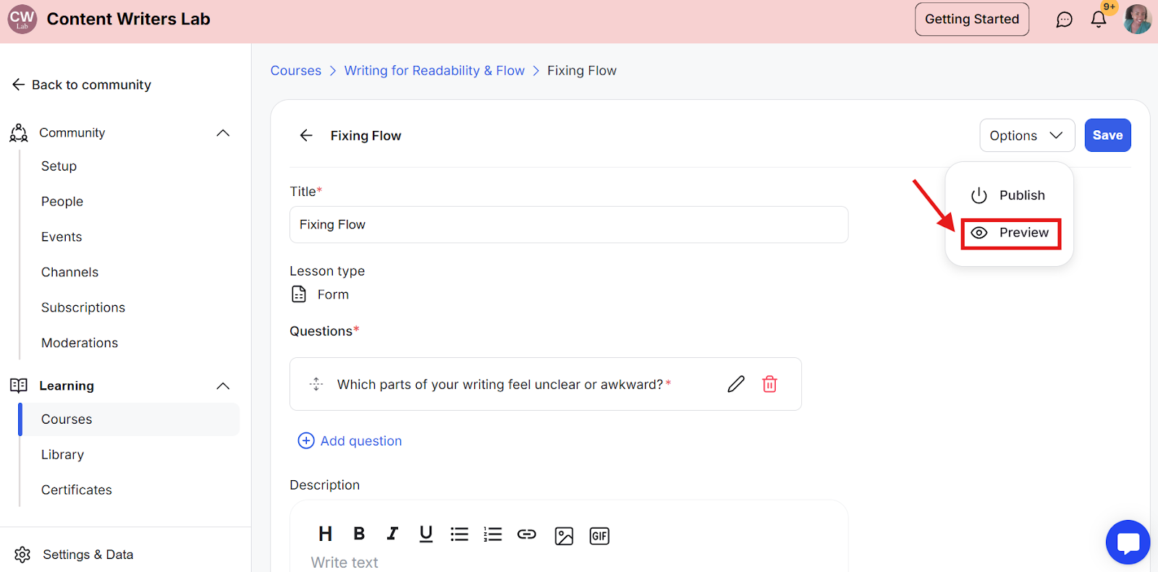The image size is (1158, 572).
Task: Edit the question with the pencil icon
Action: point(736,384)
